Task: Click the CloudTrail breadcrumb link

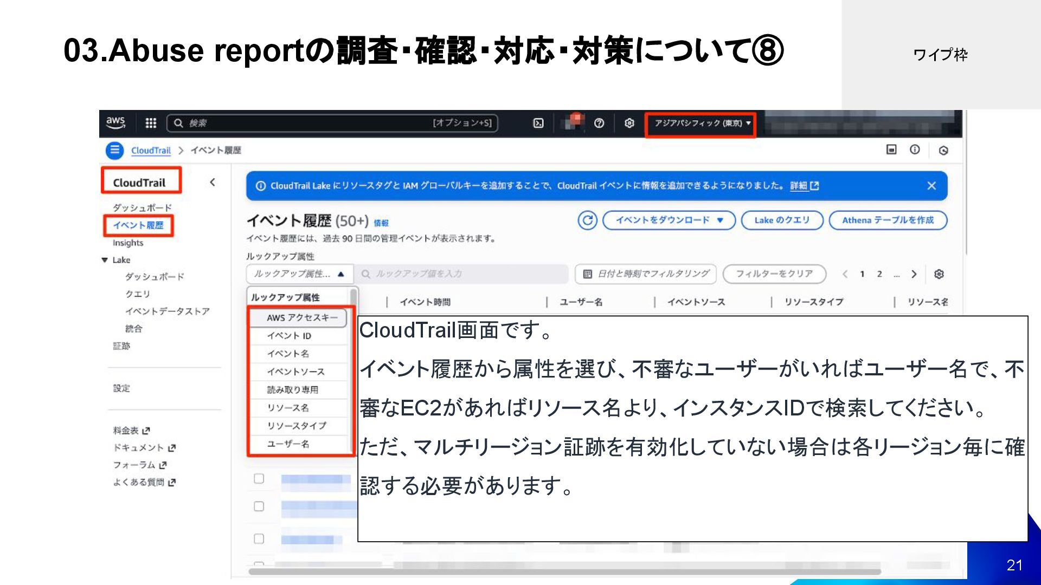Action: tap(151, 151)
